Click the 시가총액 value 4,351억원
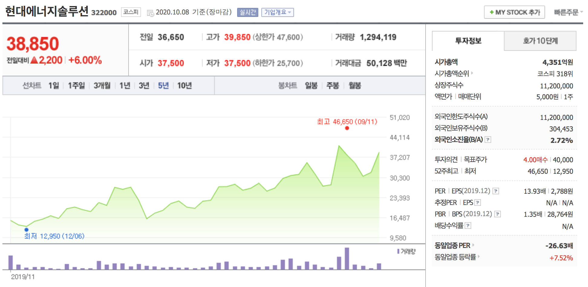This screenshot has width=588, height=287. [x=558, y=62]
